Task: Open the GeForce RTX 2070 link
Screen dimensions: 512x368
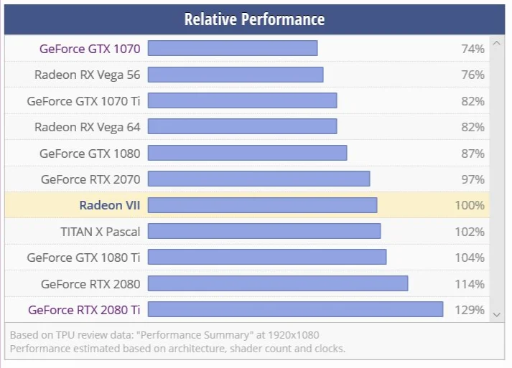Action: pyautogui.click(x=90, y=179)
